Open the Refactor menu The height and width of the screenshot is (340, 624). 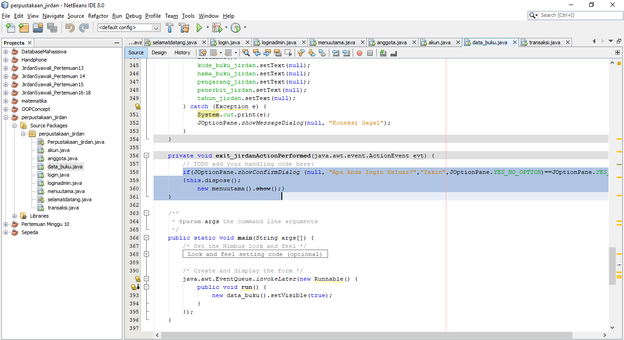click(x=98, y=16)
